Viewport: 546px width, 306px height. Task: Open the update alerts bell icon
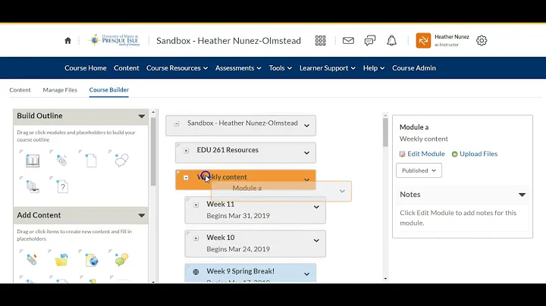click(x=392, y=41)
